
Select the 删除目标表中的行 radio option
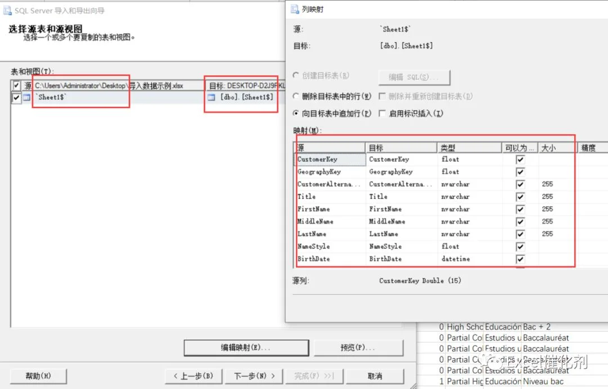click(296, 96)
